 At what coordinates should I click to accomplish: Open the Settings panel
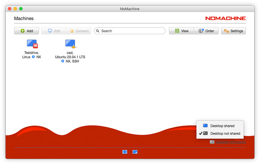point(233,31)
